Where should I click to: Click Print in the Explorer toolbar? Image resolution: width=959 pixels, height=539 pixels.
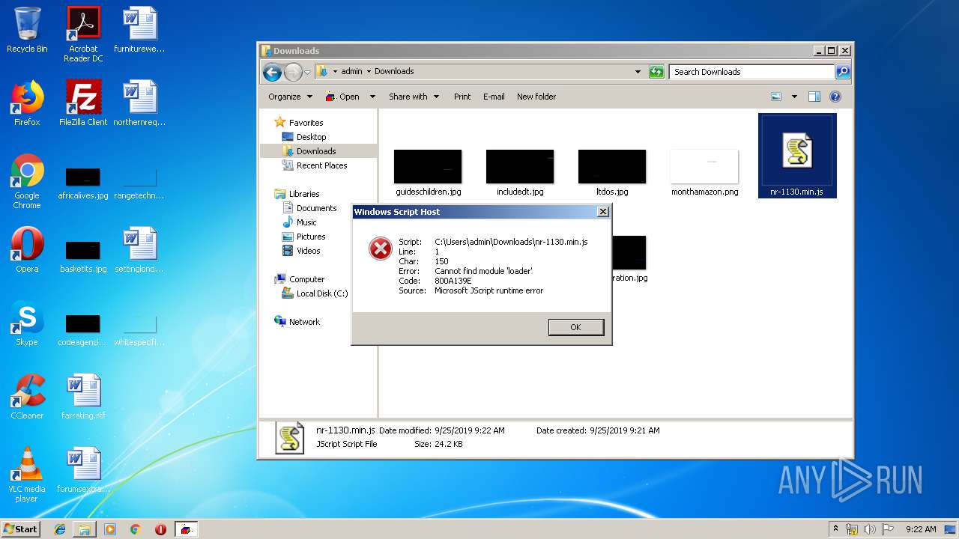[462, 97]
